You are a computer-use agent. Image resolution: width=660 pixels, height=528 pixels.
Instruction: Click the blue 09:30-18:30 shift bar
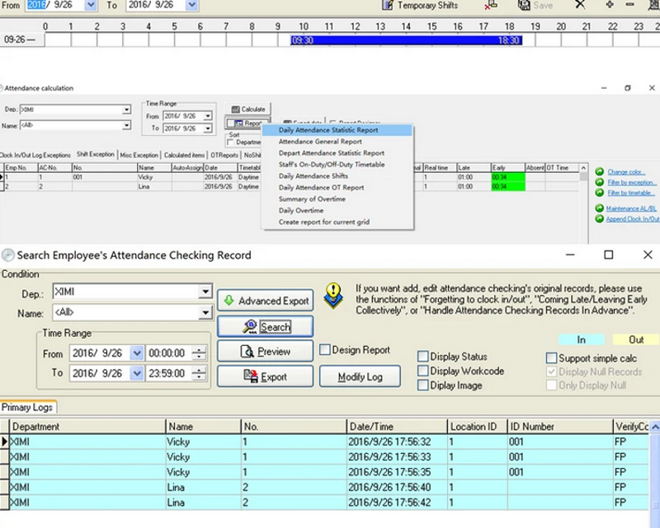tap(406, 40)
